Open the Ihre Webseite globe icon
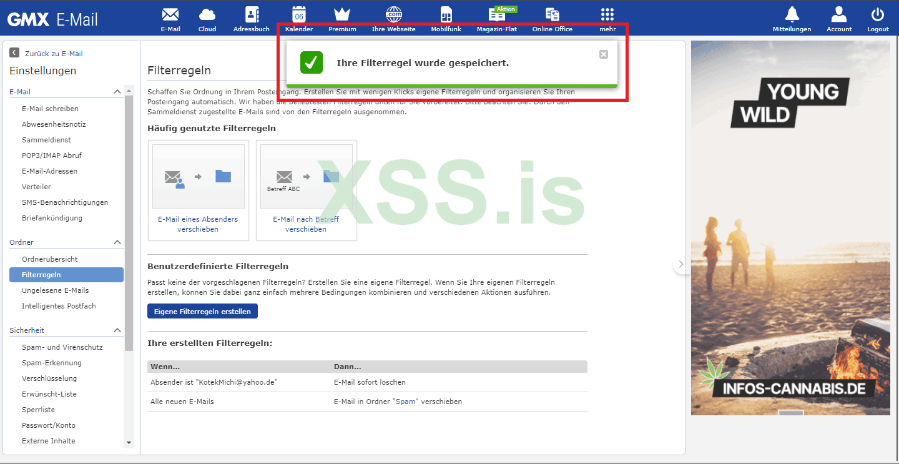Image resolution: width=899 pixels, height=464 pixels. pos(393,19)
